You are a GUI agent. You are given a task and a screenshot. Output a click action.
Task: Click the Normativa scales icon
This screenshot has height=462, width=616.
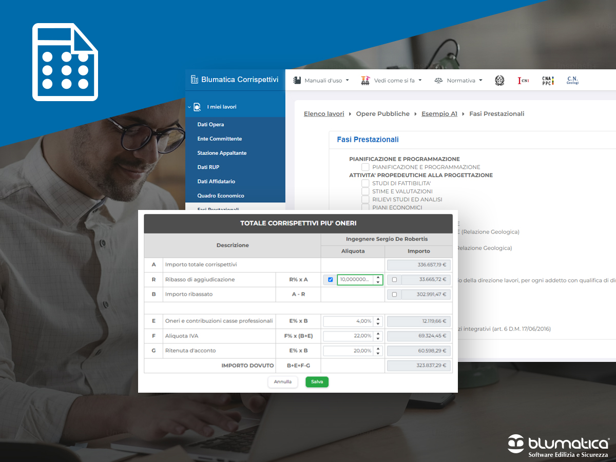(x=438, y=81)
